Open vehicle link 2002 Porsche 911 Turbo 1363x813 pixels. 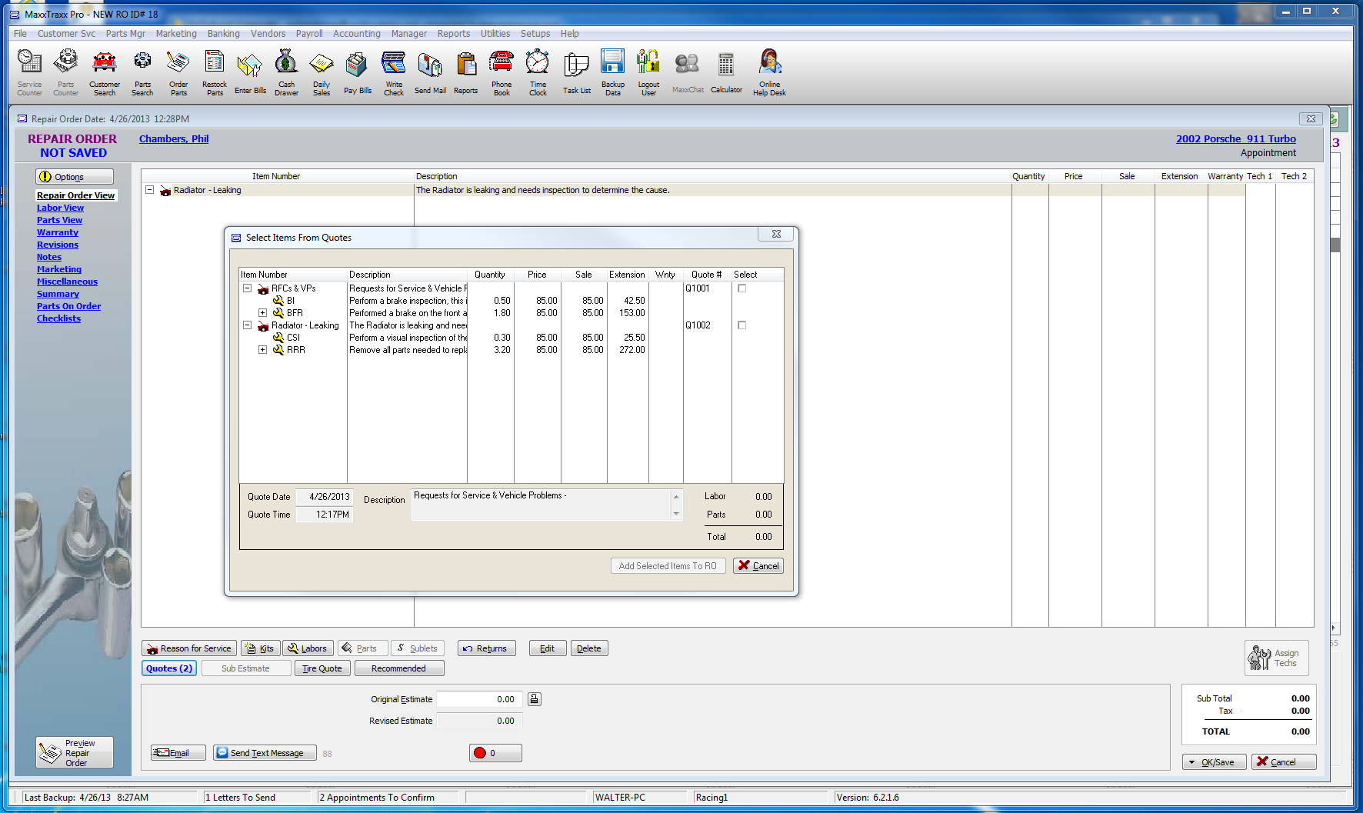(1235, 139)
